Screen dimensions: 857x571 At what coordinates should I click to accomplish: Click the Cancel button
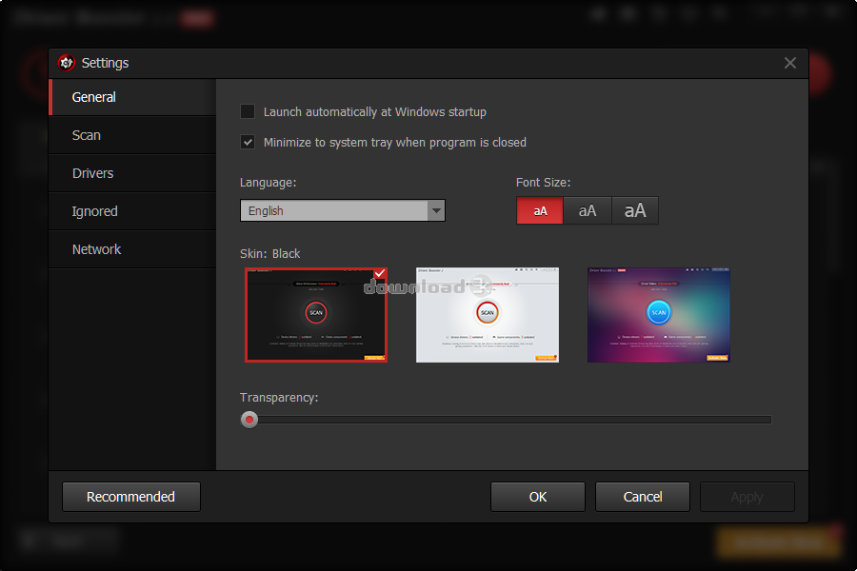click(643, 497)
